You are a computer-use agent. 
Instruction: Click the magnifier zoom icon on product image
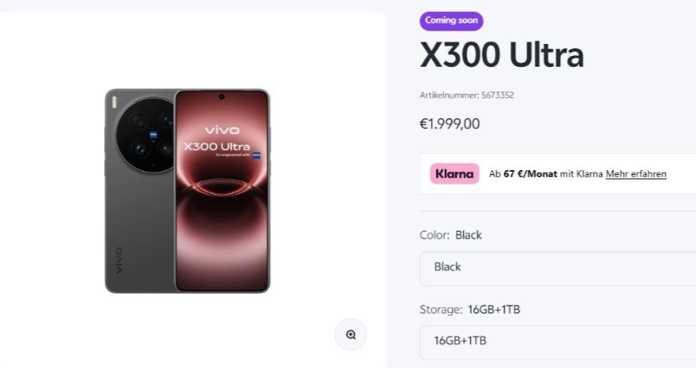point(351,335)
